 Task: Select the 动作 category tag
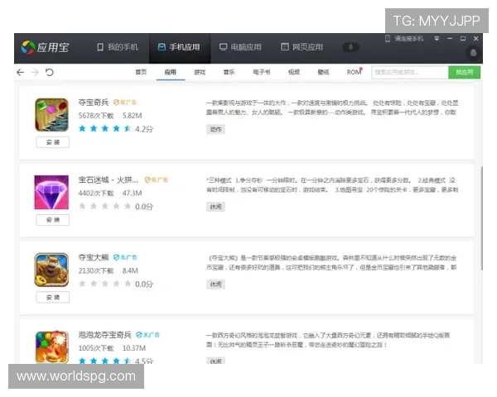(x=216, y=130)
